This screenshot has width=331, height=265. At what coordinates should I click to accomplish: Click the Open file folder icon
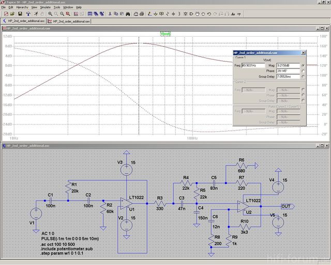(x=13, y=13)
